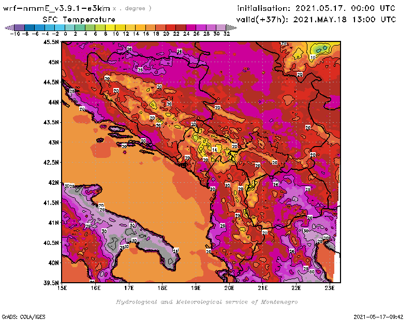Click the latitude label '43N'
414x320 pixels.
(x=53, y=142)
